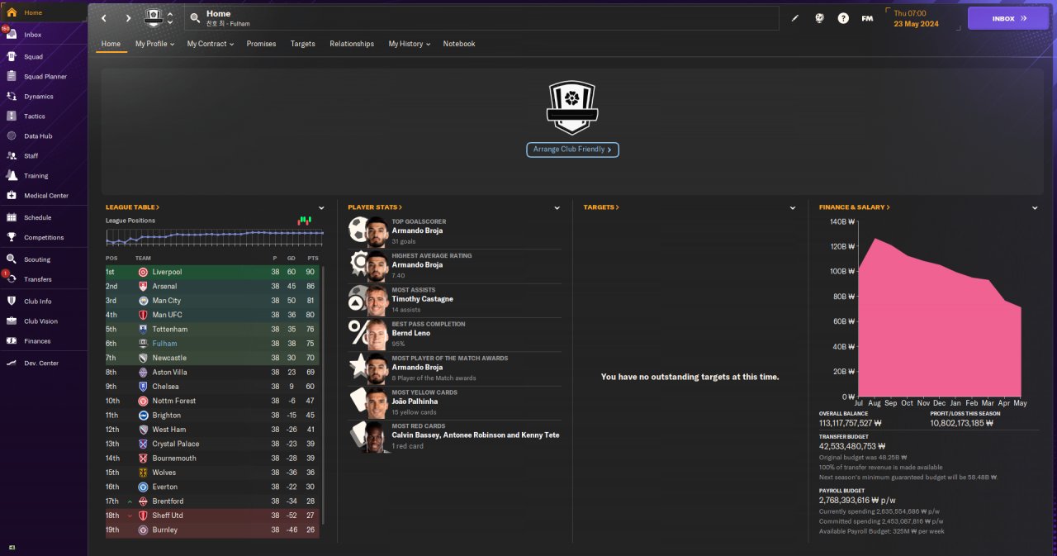Viewport: 1057px width, 556px height.
Task: Open Squad from the sidebar
Action: [x=33, y=57]
